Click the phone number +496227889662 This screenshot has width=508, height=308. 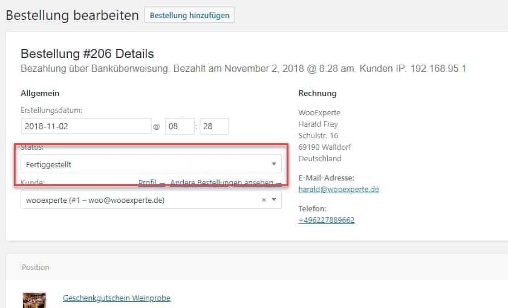[327, 220]
